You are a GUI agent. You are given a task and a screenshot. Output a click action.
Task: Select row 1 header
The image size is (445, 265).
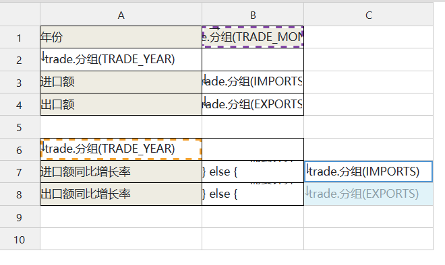tap(20, 37)
